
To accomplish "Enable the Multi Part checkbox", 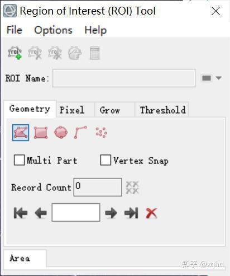I will (19, 160).
